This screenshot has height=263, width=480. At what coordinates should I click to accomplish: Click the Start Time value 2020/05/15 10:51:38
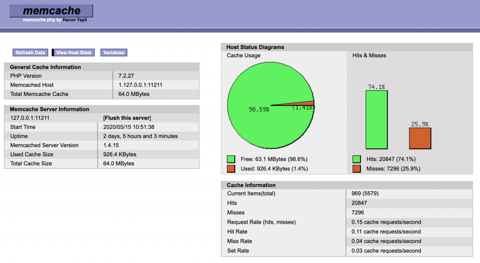(x=128, y=127)
